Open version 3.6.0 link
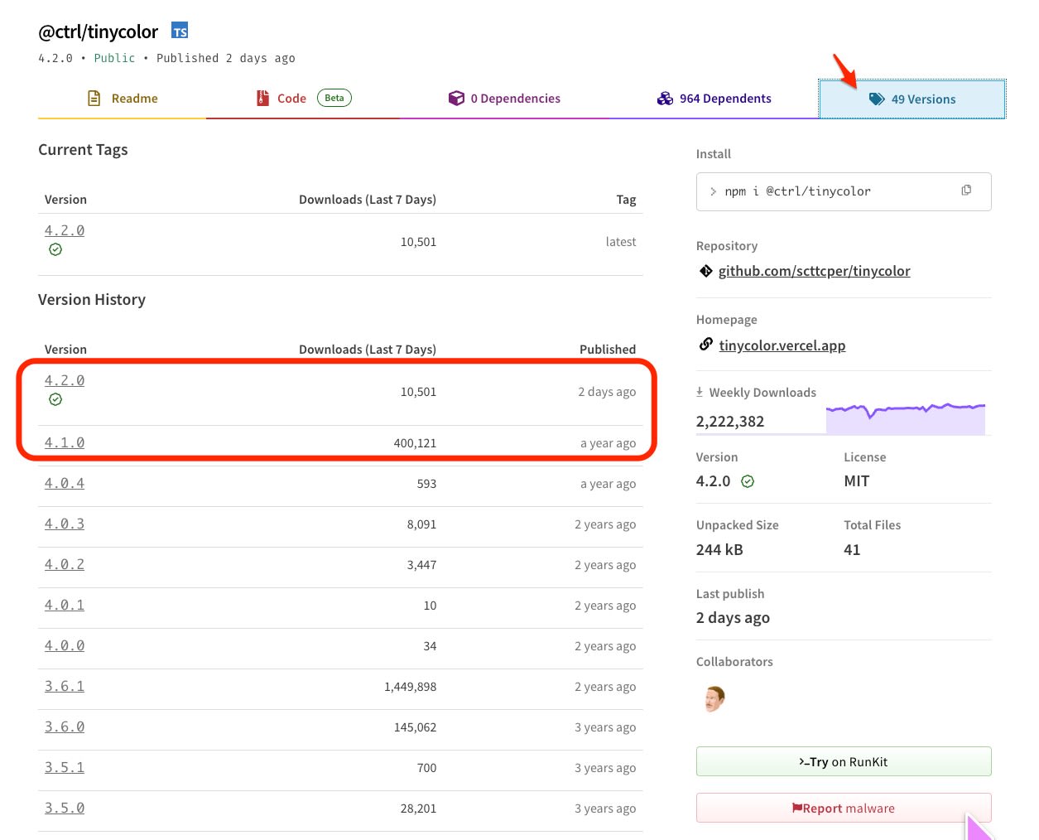1039x840 pixels. click(65, 727)
